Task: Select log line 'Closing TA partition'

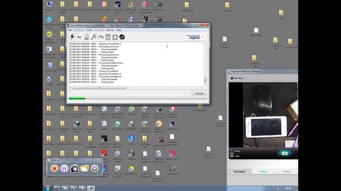Action: point(94,71)
